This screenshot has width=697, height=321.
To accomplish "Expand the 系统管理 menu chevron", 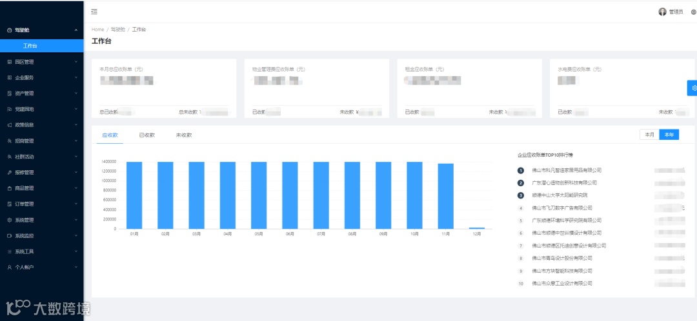I will pyautogui.click(x=76, y=220).
